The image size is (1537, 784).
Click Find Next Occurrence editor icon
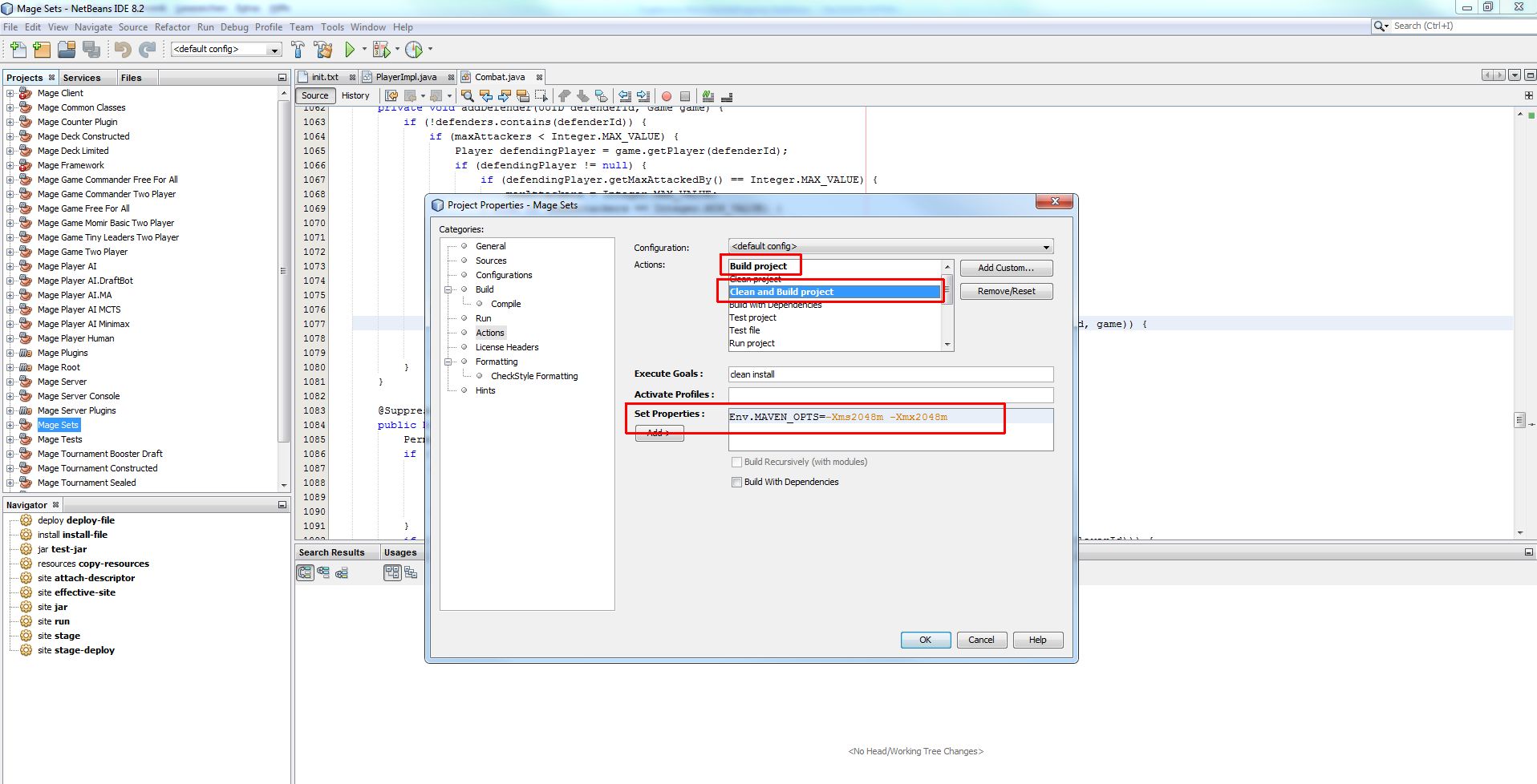(505, 95)
